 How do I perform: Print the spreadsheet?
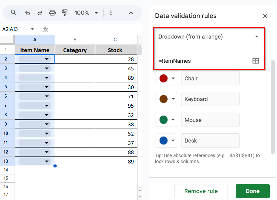52,13
